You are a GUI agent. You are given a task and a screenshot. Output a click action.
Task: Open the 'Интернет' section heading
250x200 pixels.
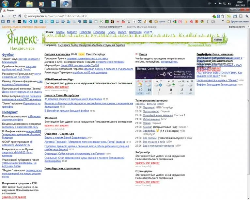tap(10, 112)
